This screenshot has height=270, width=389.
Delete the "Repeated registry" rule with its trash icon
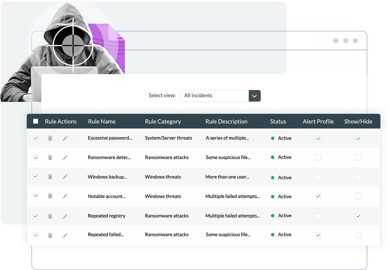[50, 216]
